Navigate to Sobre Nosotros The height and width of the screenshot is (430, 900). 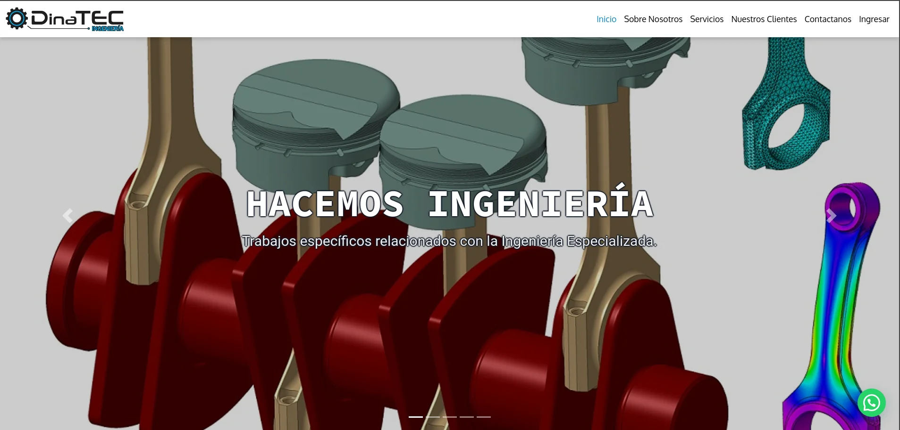coord(653,19)
